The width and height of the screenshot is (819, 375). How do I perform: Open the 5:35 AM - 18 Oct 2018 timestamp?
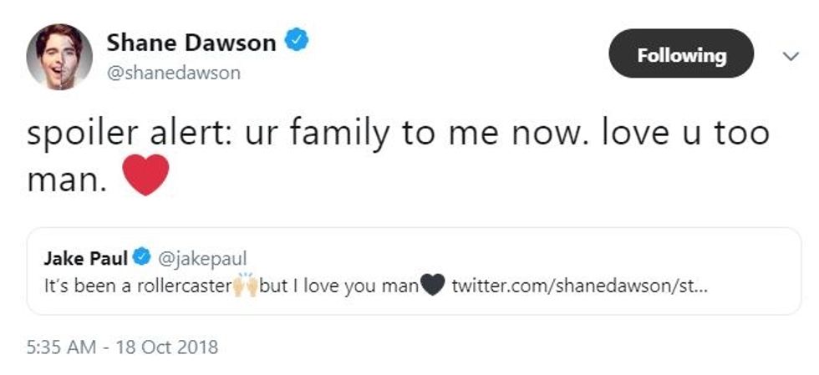coord(122,347)
